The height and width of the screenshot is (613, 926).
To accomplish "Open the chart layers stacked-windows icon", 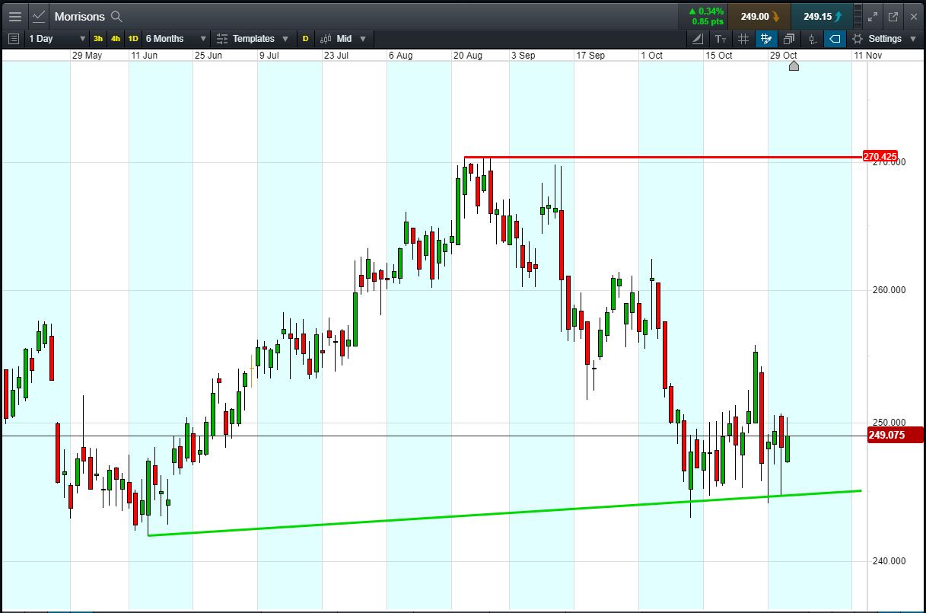I will click(x=789, y=39).
